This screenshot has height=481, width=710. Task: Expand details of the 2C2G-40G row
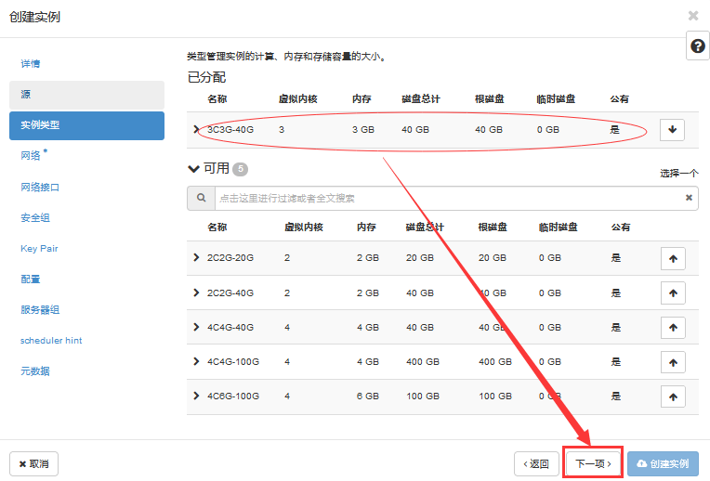point(196,292)
